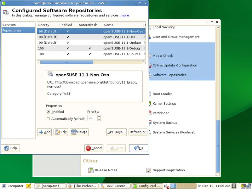Toggle Enabled checkmark for openSUSE-11.1-Non-Oss row

click(x=68, y=31)
